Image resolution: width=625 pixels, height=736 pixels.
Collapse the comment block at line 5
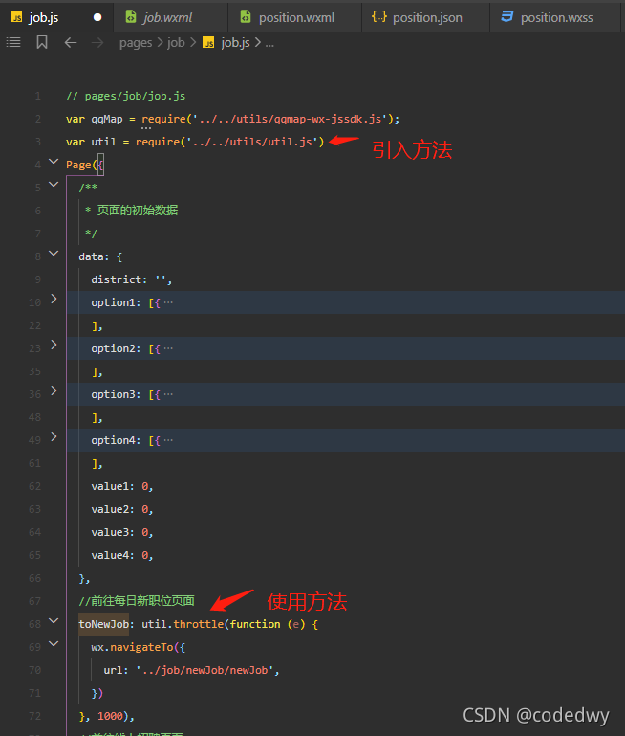(54, 184)
